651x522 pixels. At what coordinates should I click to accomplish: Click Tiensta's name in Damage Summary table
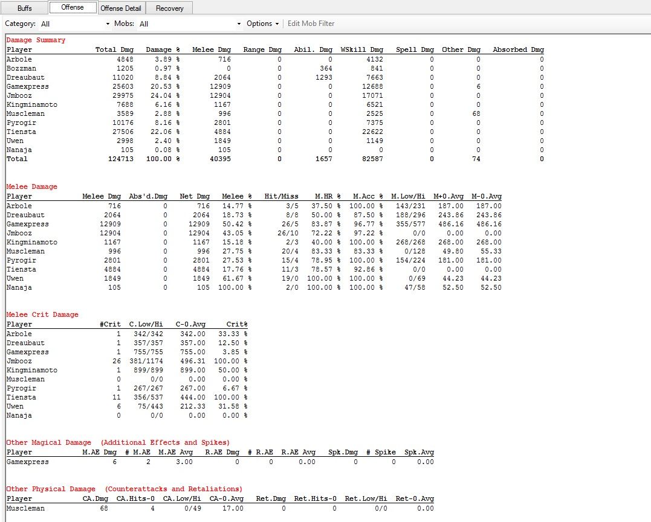point(21,132)
